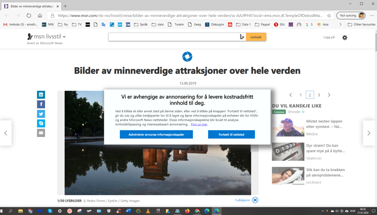Show more bookmarks chevron
377x215 pixels.
[x=340, y=24]
